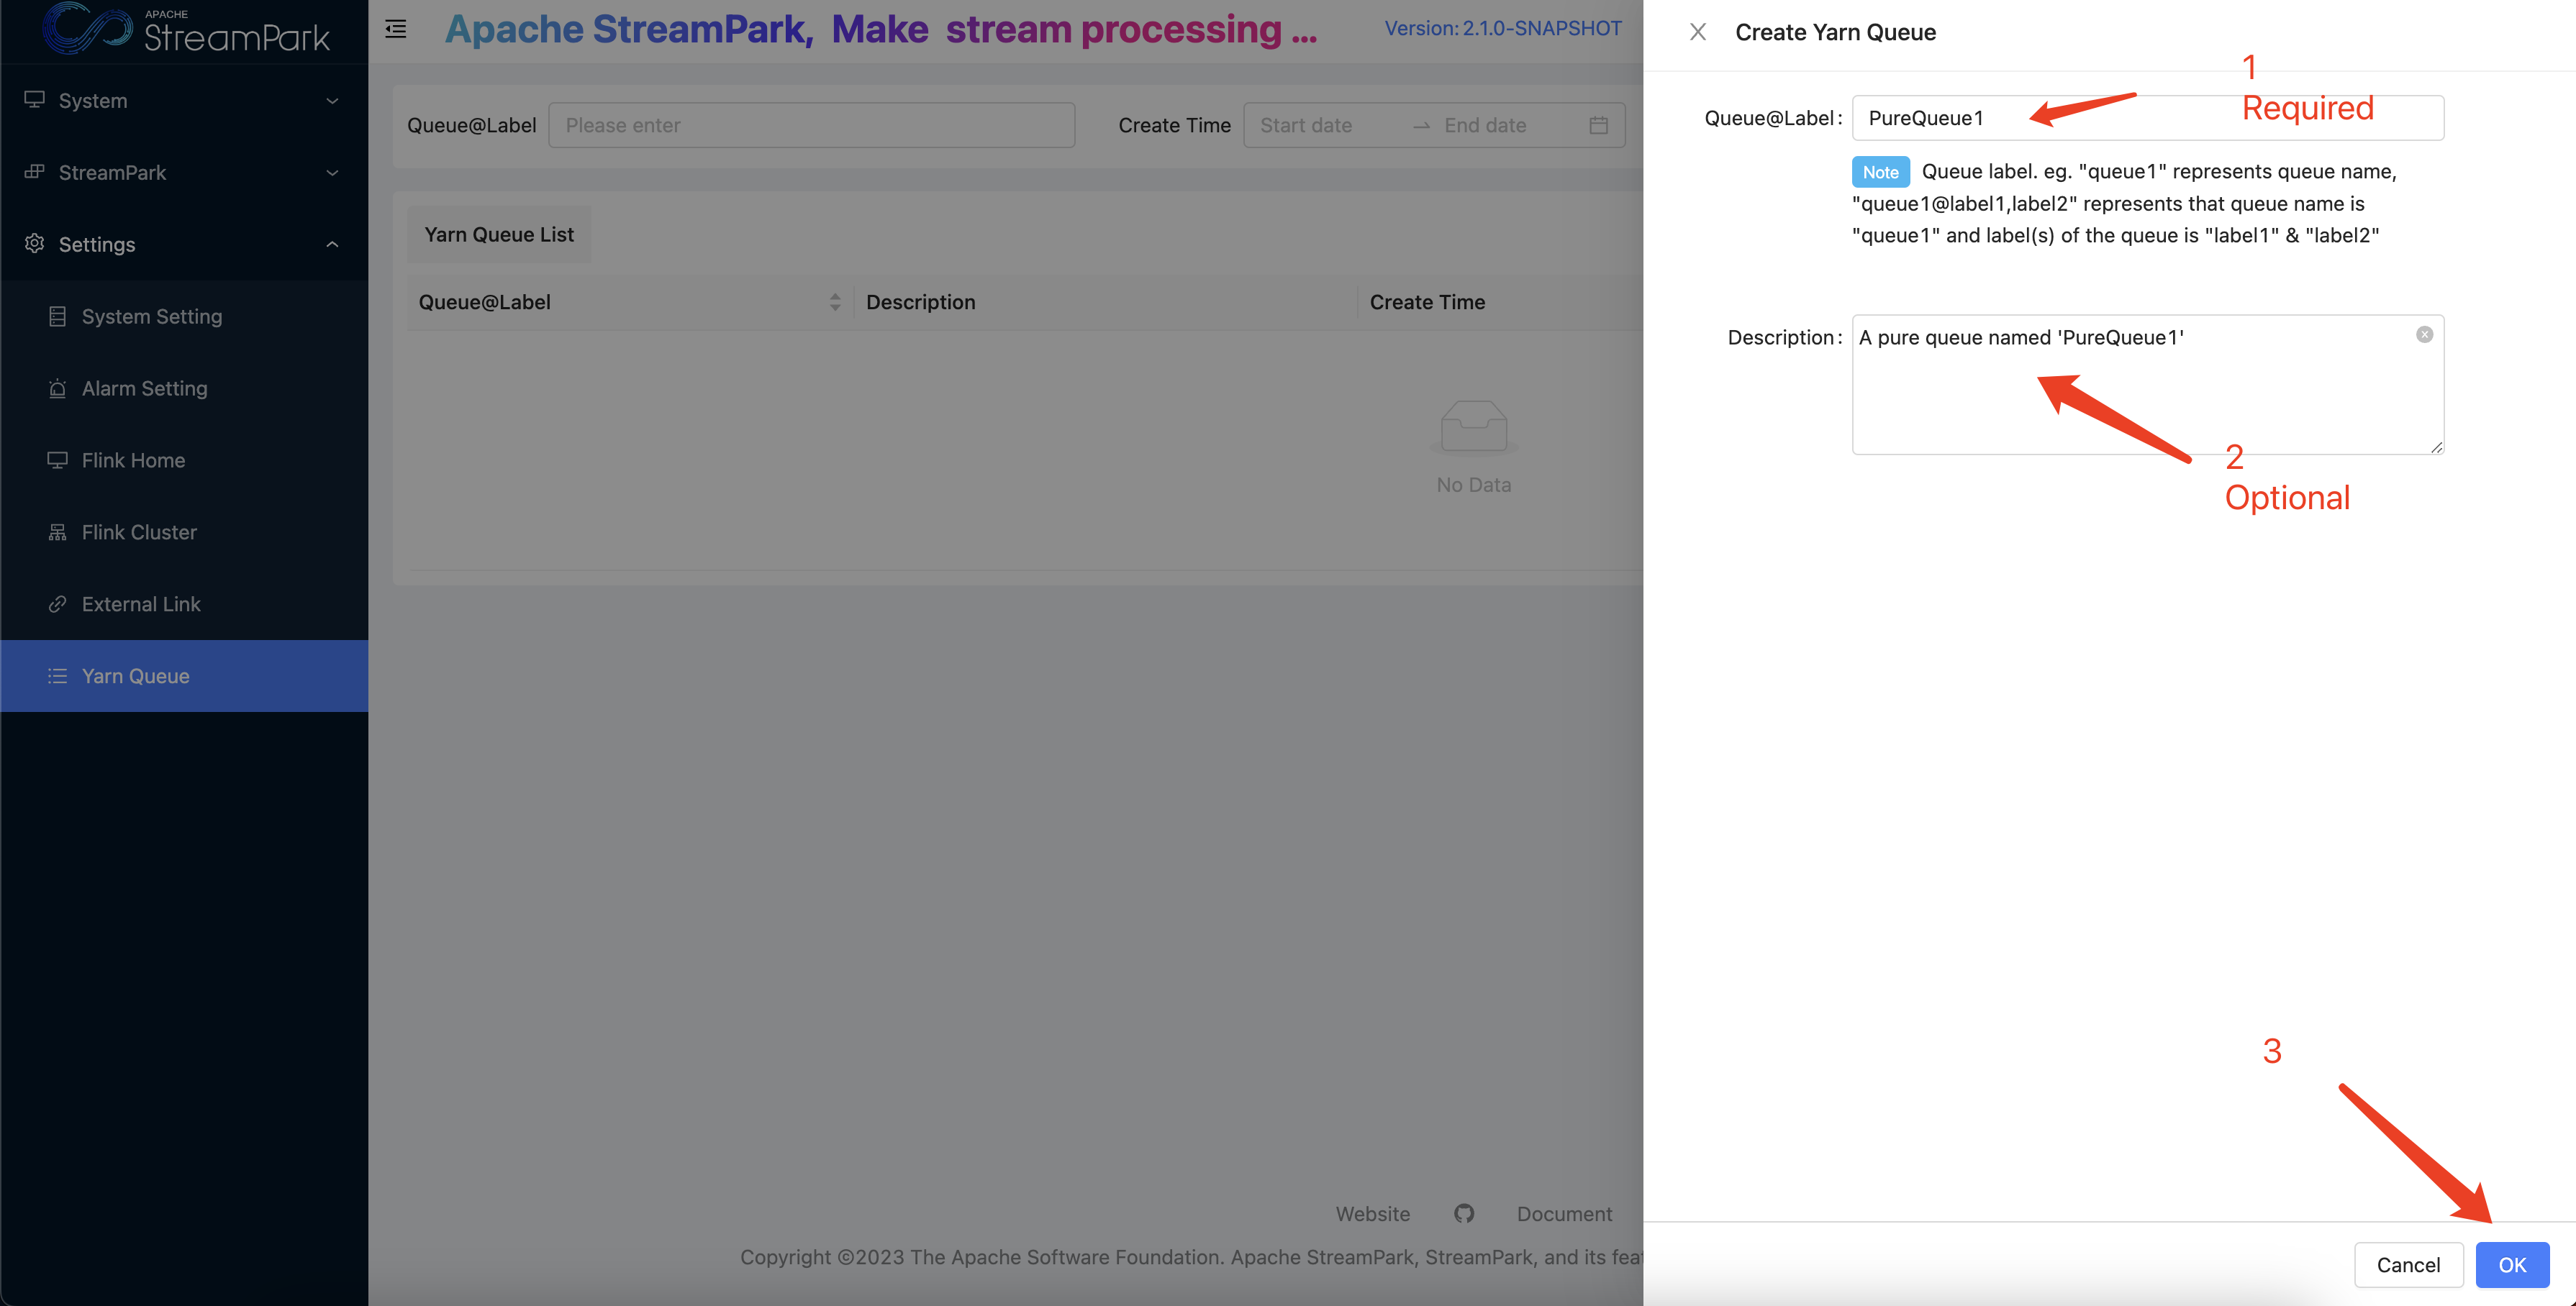The height and width of the screenshot is (1306, 2576).
Task: Click the calendar icon in date range
Action: (1598, 125)
